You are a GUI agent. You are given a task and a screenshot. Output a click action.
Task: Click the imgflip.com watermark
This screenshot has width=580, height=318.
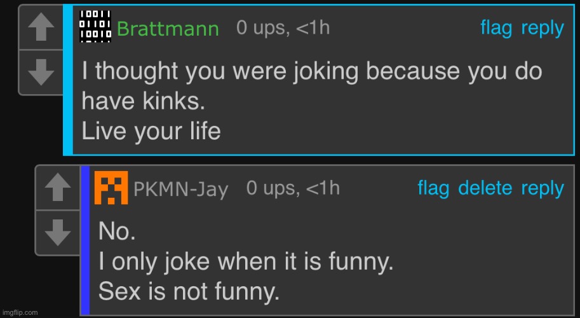click(x=20, y=312)
